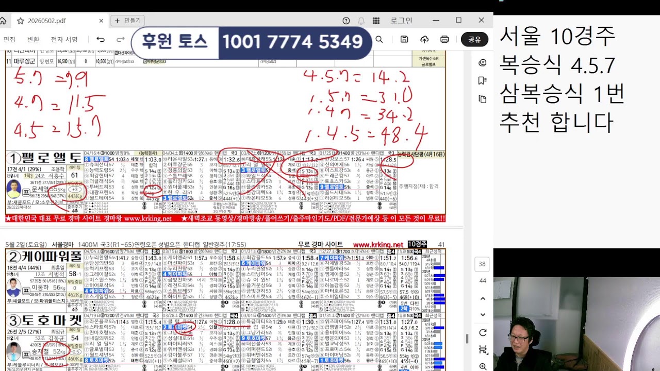Open the 편집 edit menu
Screen dimensions: 660x371
[9, 40]
